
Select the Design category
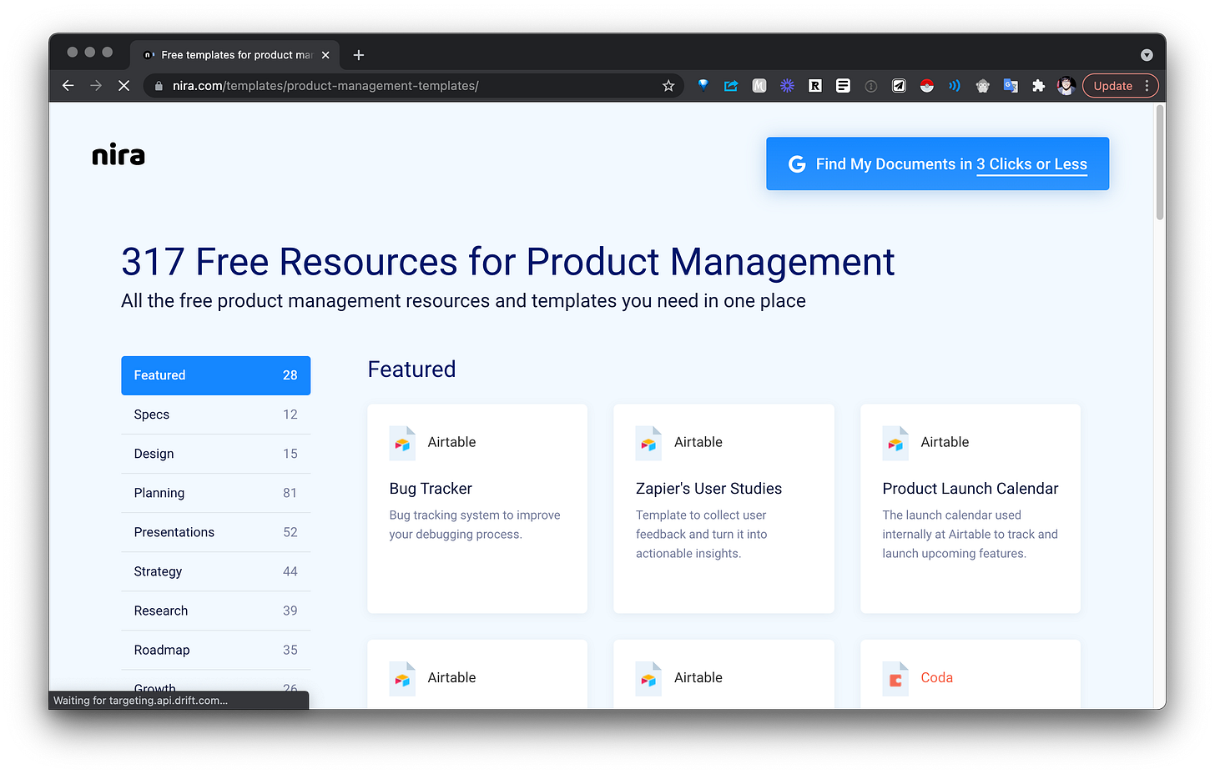[215, 454]
